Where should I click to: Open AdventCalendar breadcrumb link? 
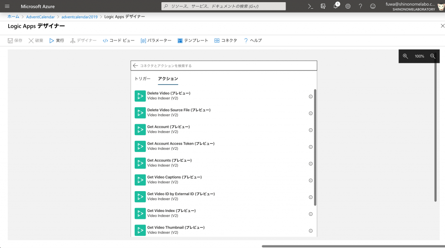[40, 17]
